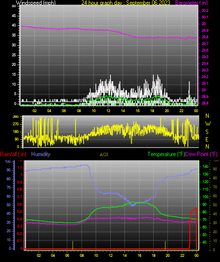Select the "S" compass letter beside the wind direction chart
Screen dimensions: 220x262
click(207, 132)
